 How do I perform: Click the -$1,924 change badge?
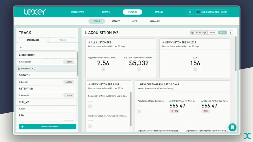(x=174, y=111)
